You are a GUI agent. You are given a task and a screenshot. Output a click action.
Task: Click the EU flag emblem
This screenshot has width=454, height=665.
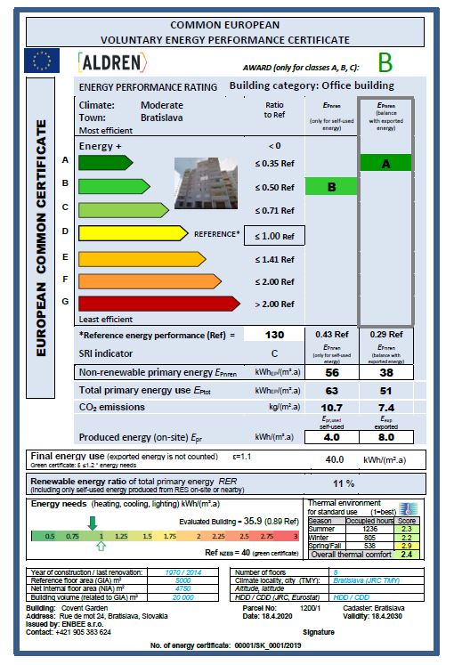(42, 61)
